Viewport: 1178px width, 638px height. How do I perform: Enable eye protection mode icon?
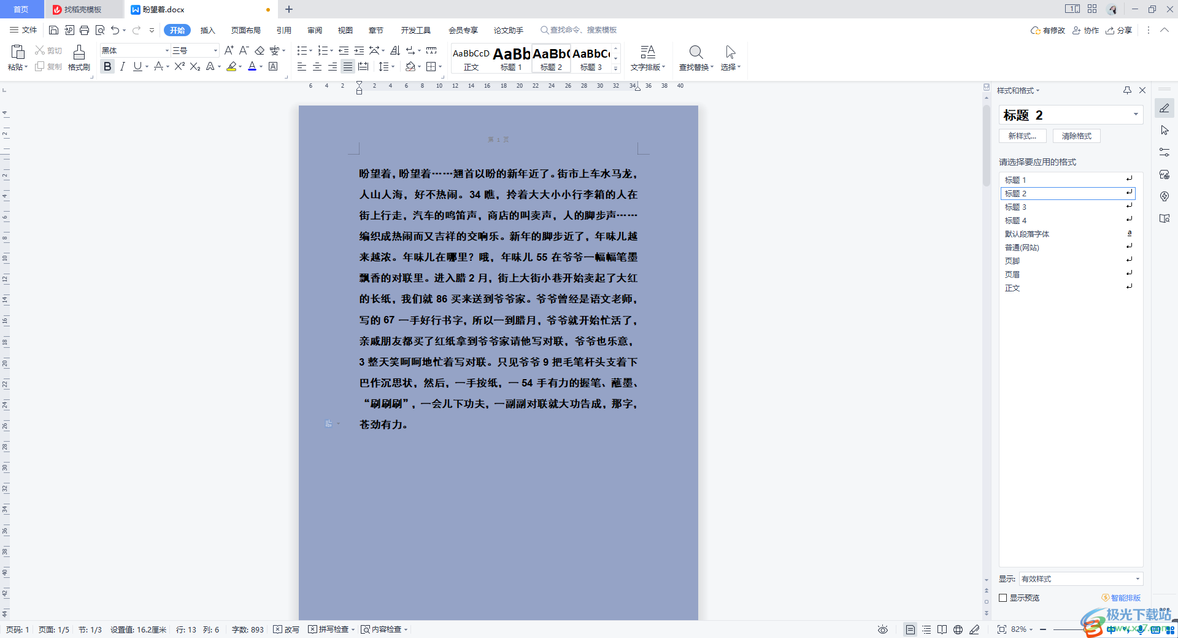coord(882,629)
